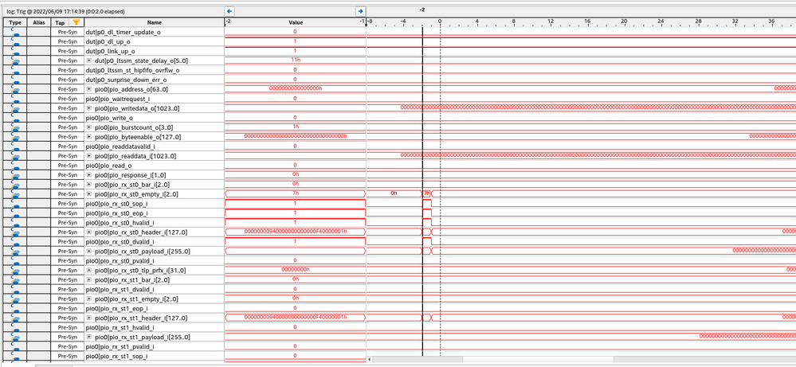Select signal name dut|p0_link_up_o
This screenshot has width=796, height=367.
click(111, 51)
